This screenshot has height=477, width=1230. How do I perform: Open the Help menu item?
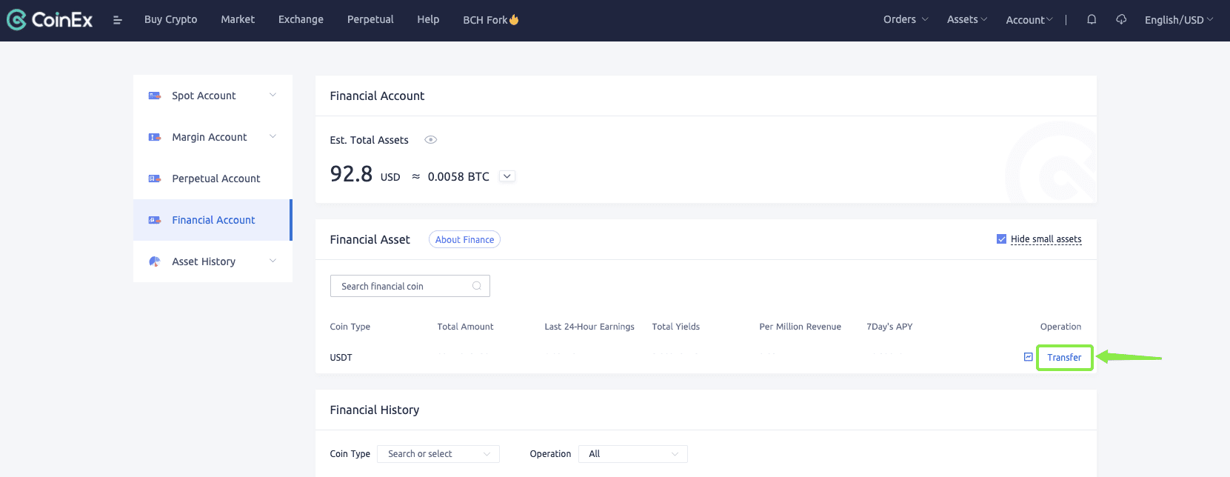coord(428,19)
